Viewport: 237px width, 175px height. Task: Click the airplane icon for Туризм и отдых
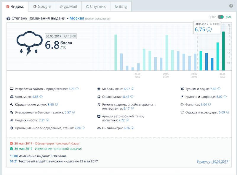click(x=182, y=89)
